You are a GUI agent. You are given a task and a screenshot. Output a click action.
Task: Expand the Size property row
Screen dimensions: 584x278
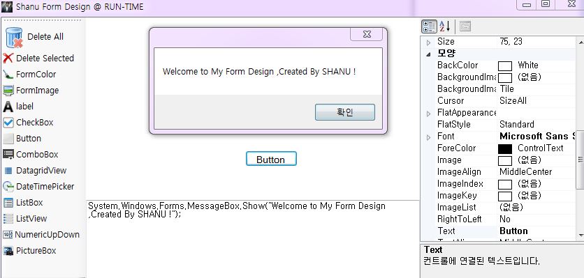coord(428,42)
